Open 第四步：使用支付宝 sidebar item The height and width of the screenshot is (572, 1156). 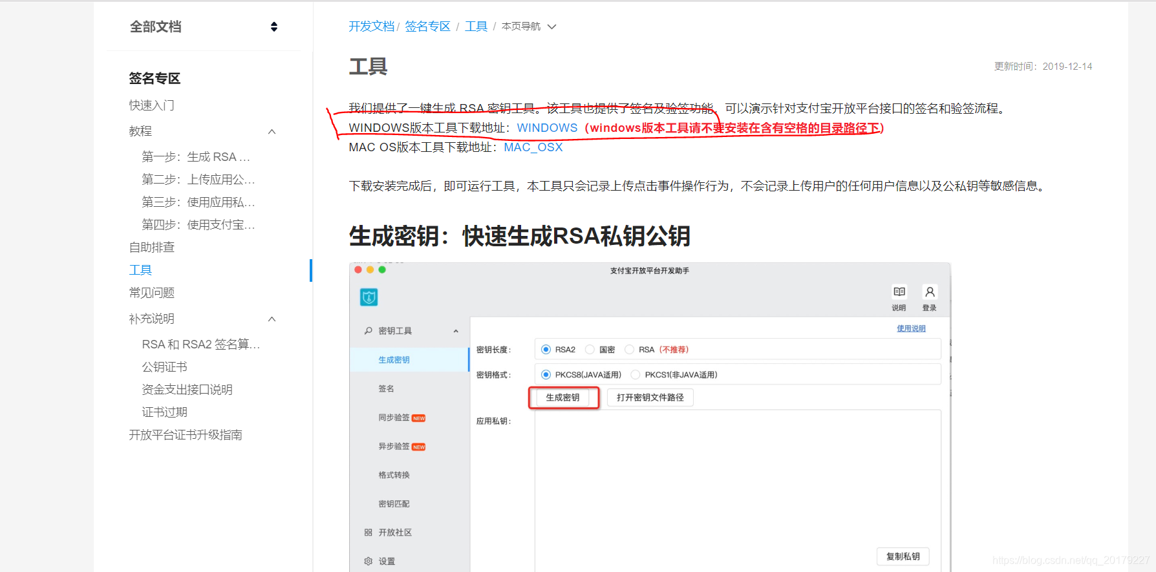pos(198,225)
